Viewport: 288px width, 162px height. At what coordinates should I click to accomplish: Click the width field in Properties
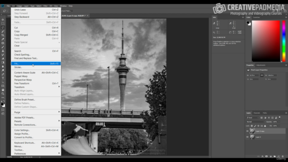click(x=254, y=75)
